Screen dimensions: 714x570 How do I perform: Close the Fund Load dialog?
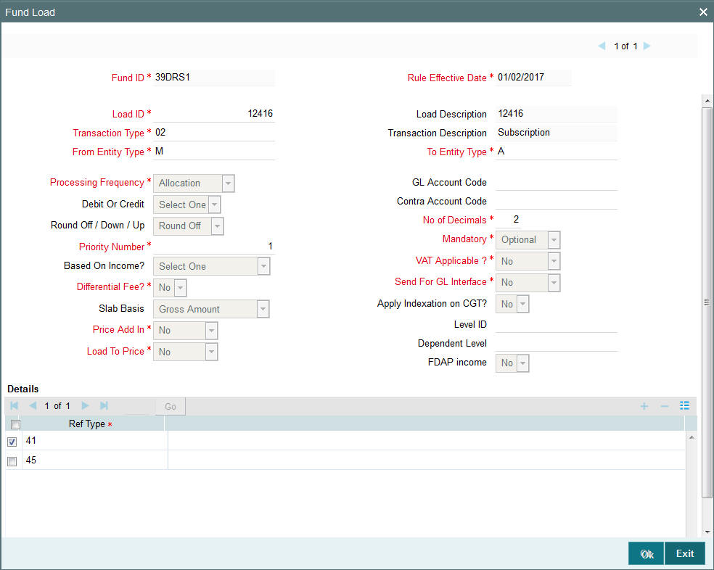(704, 12)
